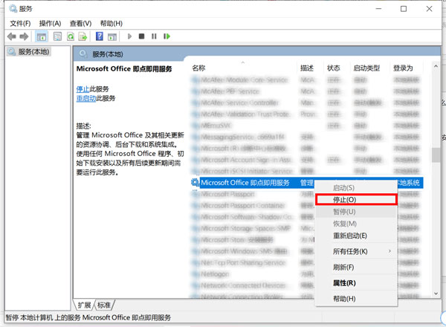Start service with toolbar play icon

click(x=129, y=36)
